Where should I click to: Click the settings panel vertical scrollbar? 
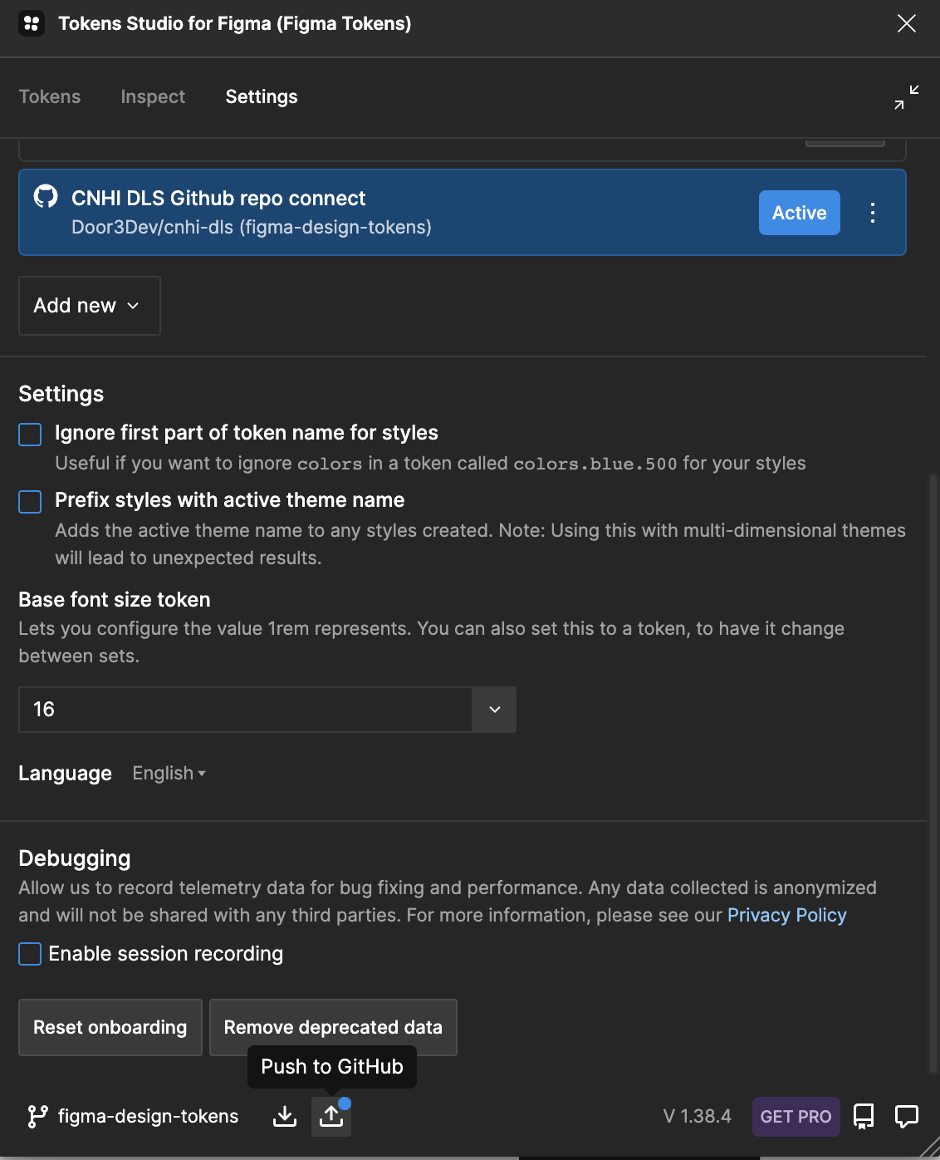933,773
